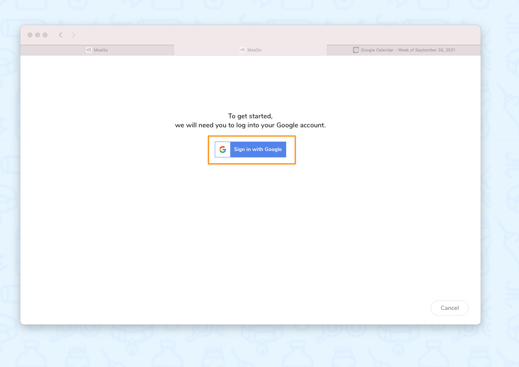Image resolution: width=519 pixels, height=367 pixels.
Task: Open the Google Calendar tab
Action: pyautogui.click(x=404, y=50)
